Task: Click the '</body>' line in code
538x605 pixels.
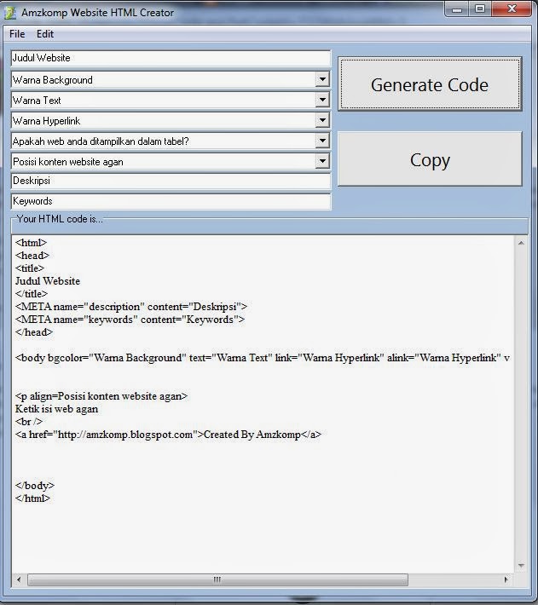Action: click(x=35, y=486)
